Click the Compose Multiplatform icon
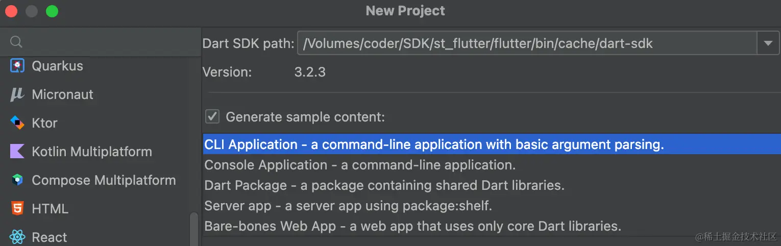The height and width of the screenshot is (246, 781). click(17, 180)
